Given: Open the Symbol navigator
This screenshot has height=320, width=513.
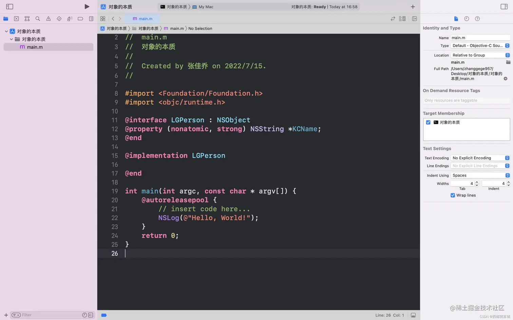Looking at the screenshot, I should click(27, 19).
